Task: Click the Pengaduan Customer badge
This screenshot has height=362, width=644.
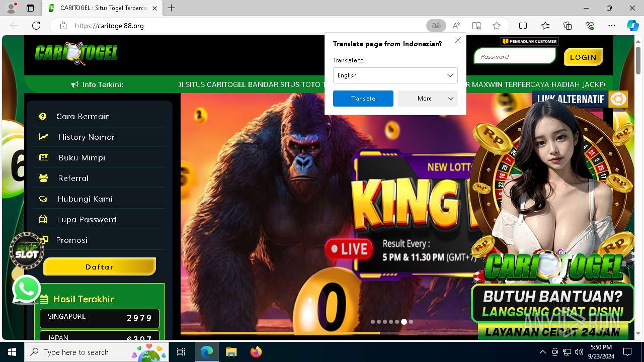Action: click(x=529, y=41)
